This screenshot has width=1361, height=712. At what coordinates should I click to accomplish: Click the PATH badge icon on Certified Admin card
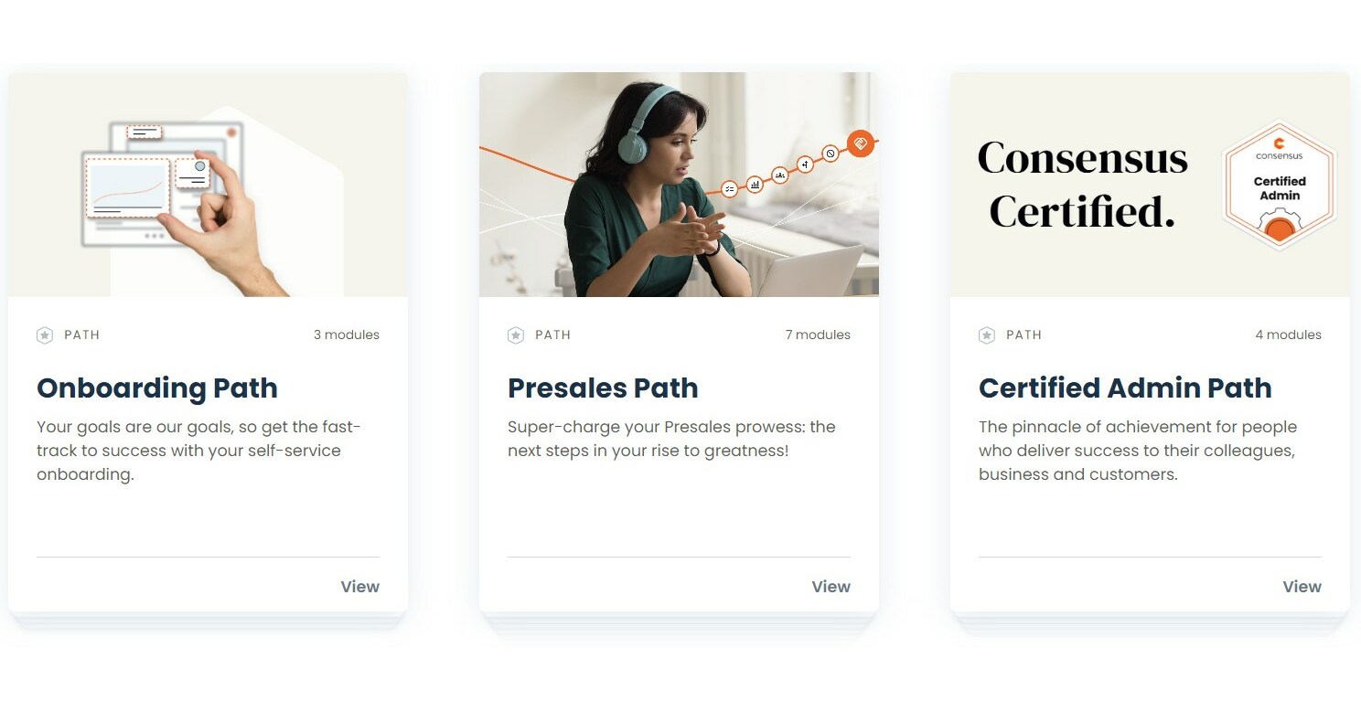987,335
